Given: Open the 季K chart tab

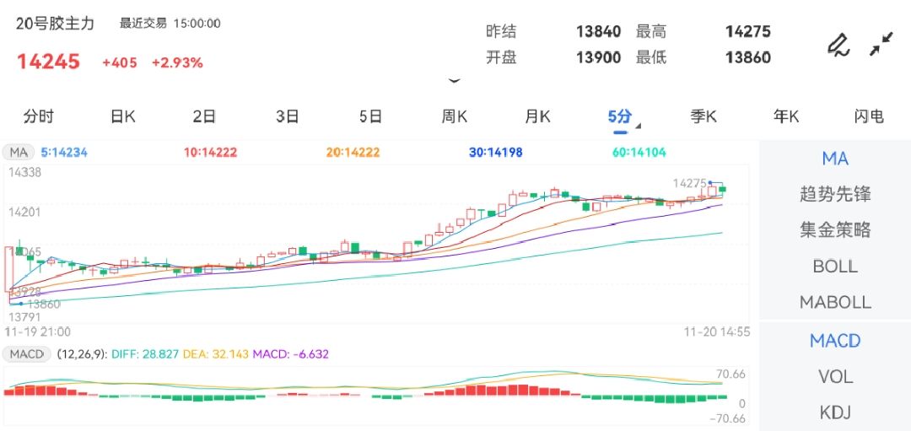Looking at the screenshot, I should (703, 116).
